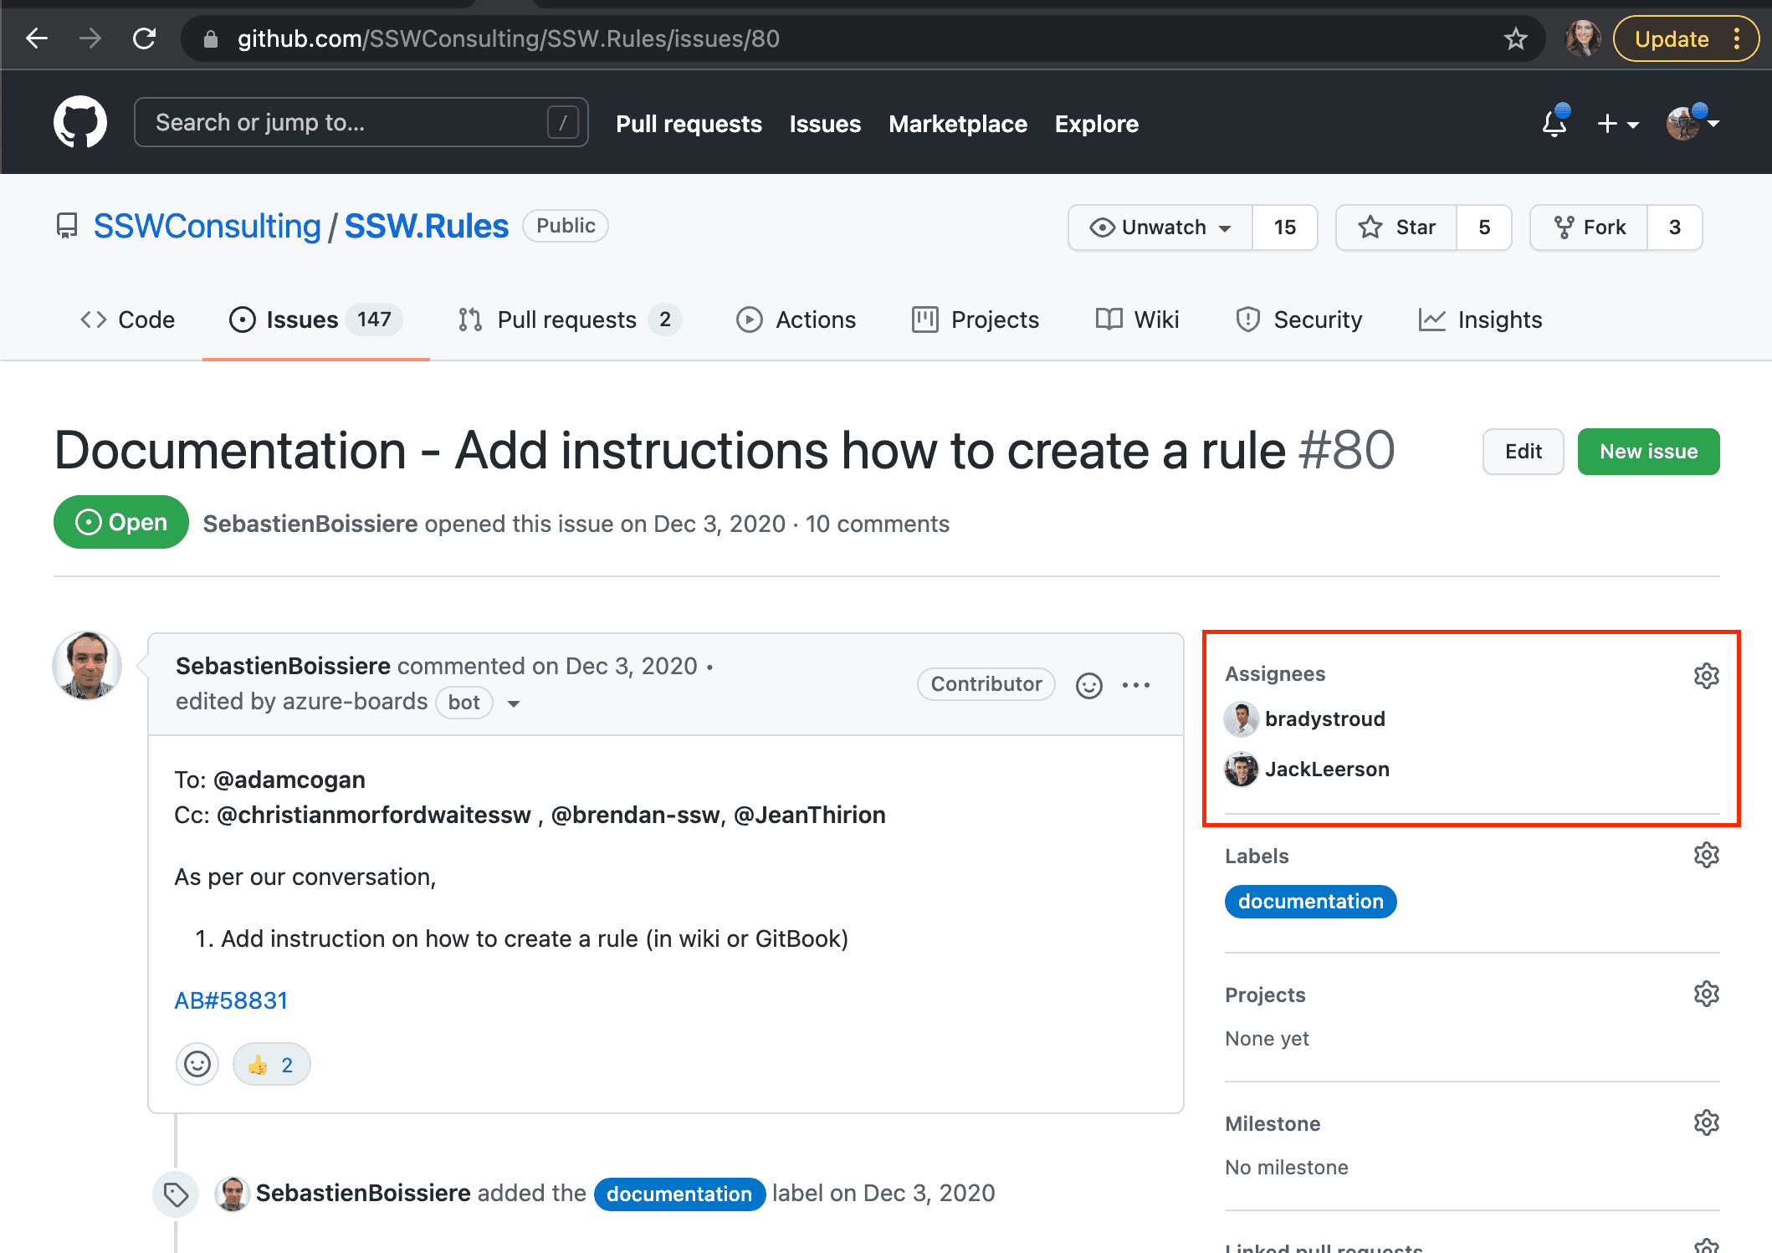Open Labels settings gear

[1706, 855]
